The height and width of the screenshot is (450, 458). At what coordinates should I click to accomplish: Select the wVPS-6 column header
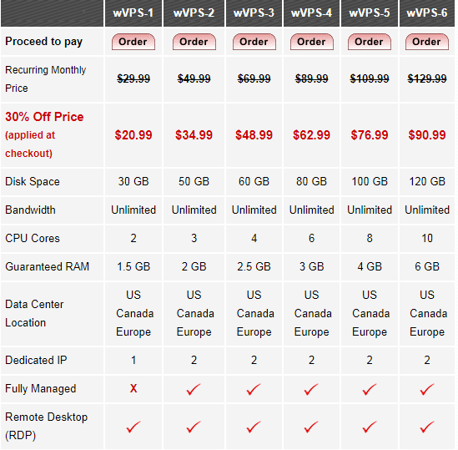pyautogui.click(x=427, y=13)
